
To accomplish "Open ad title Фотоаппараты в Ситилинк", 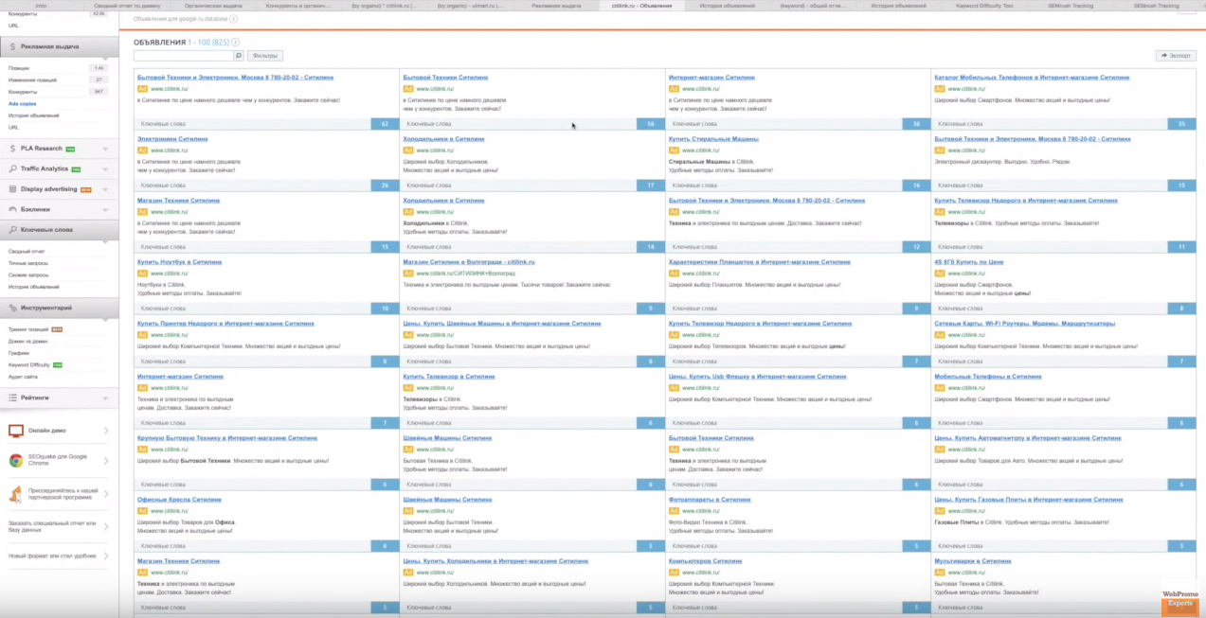I will 710,500.
